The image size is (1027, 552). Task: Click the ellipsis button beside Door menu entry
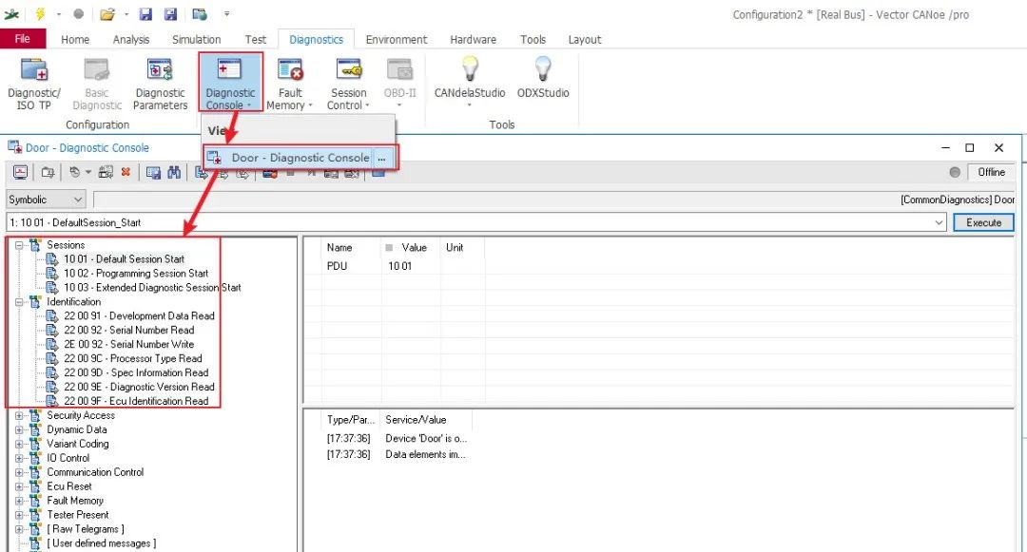point(382,158)
